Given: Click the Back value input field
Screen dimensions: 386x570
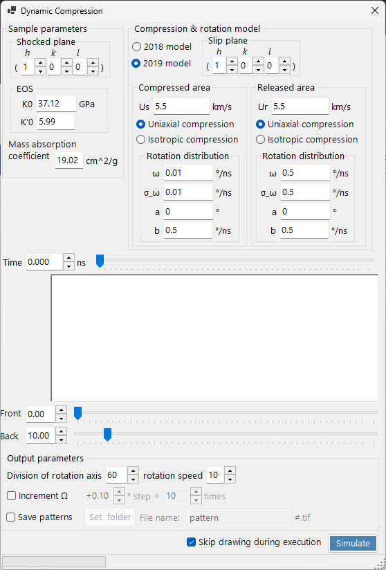Looking at the screenshot, I should click(x=41, y=436).
